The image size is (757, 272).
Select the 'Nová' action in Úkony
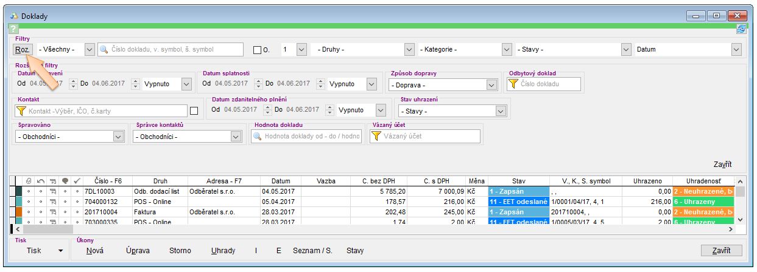(95, 251)
